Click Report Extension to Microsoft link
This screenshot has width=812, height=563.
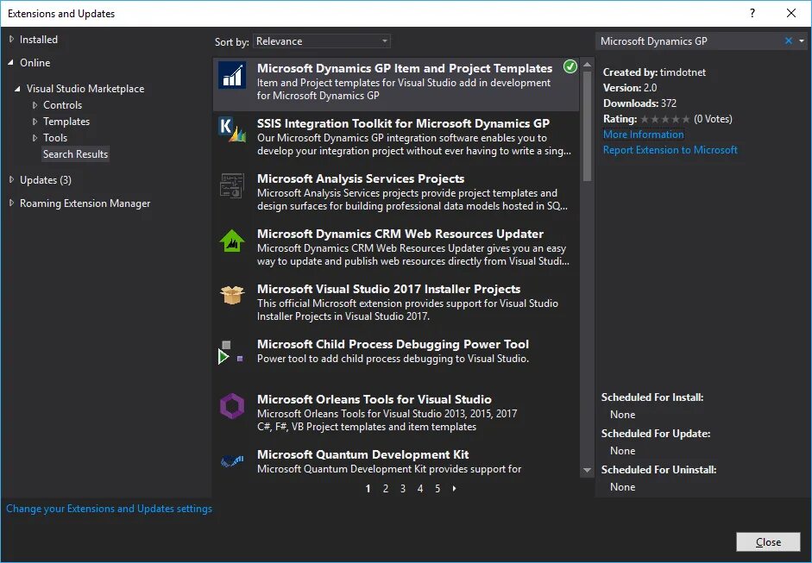[670, 150]
